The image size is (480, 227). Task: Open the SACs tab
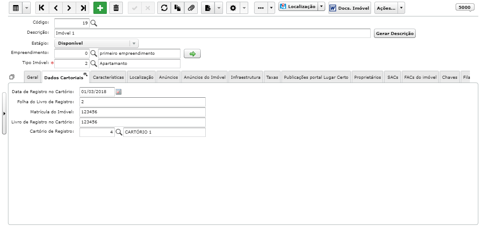point(393,77)
